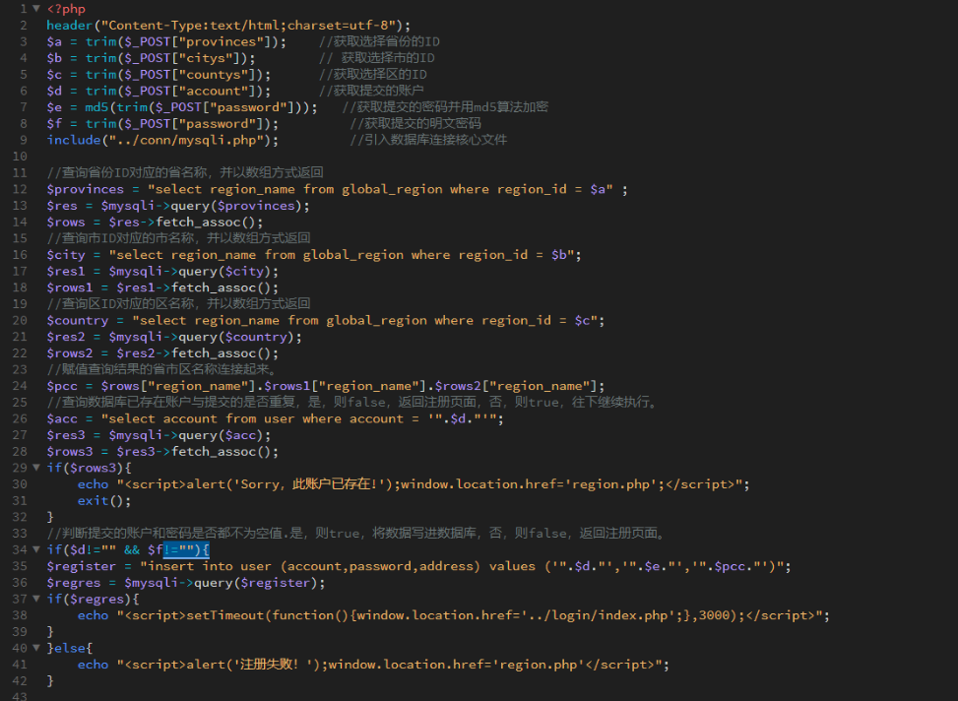Click the highlighted !=""){ selection on line 34
Viewport: 958px width, 701px height.
point(186,550)
